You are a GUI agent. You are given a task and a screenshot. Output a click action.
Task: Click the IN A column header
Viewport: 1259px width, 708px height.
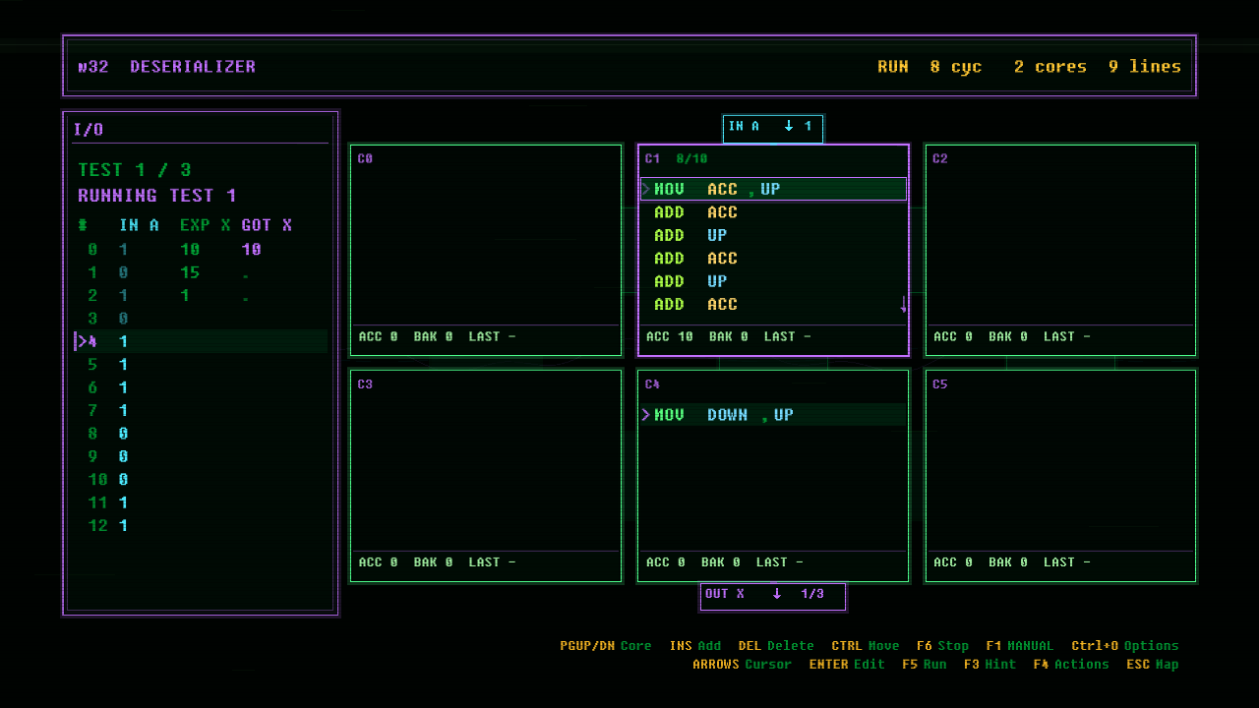(140, 225)
